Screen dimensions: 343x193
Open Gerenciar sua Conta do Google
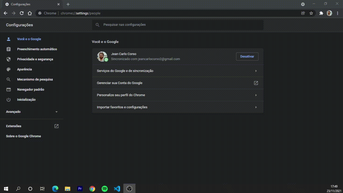coord(178,83)
